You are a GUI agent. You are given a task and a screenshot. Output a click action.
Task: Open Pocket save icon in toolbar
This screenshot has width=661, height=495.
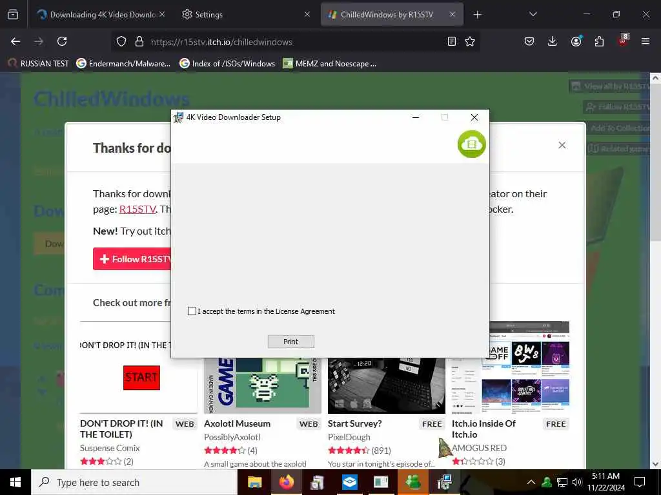coord(529,41)
